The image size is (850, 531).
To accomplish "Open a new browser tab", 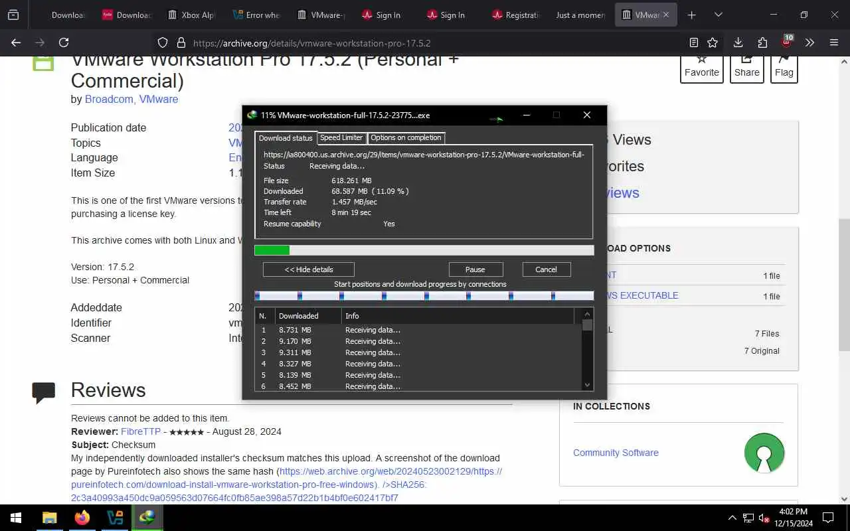I will (x=691, y=15).
